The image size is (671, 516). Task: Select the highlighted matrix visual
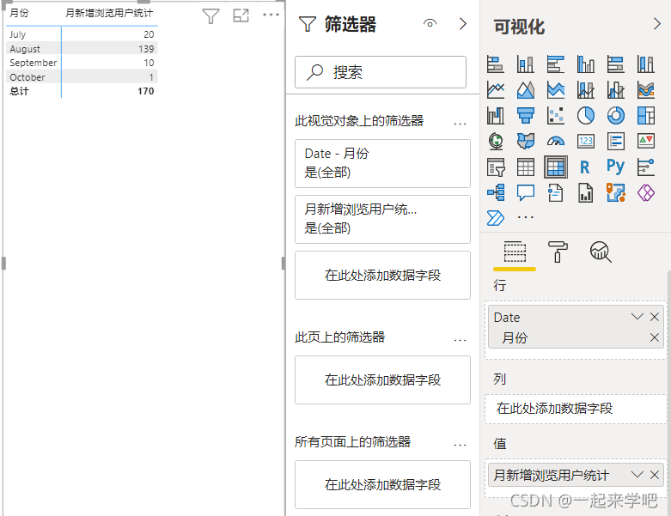point(556,167)
